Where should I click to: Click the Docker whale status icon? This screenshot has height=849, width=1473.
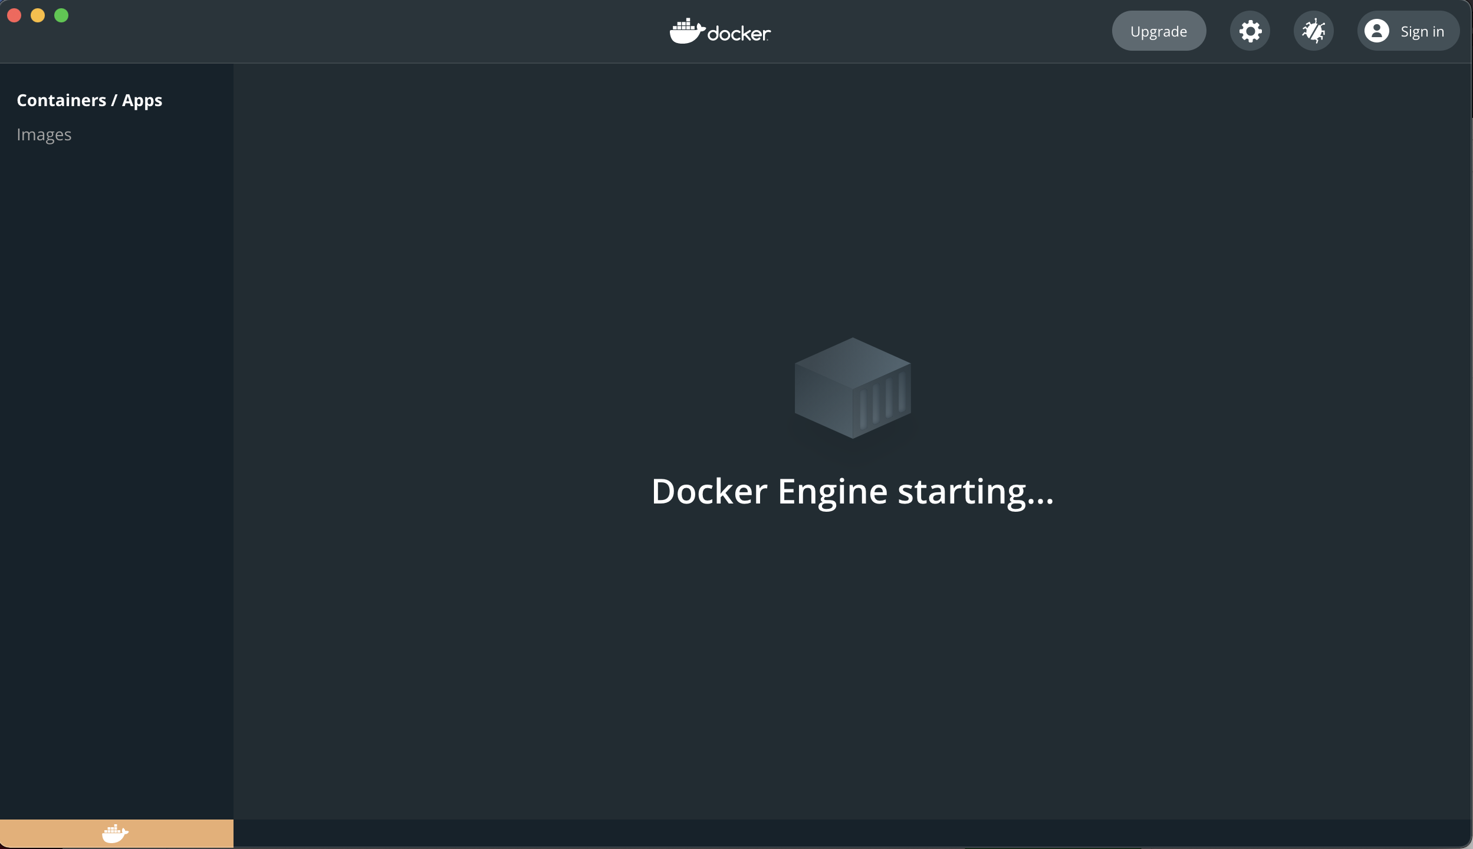pos(115,833)
